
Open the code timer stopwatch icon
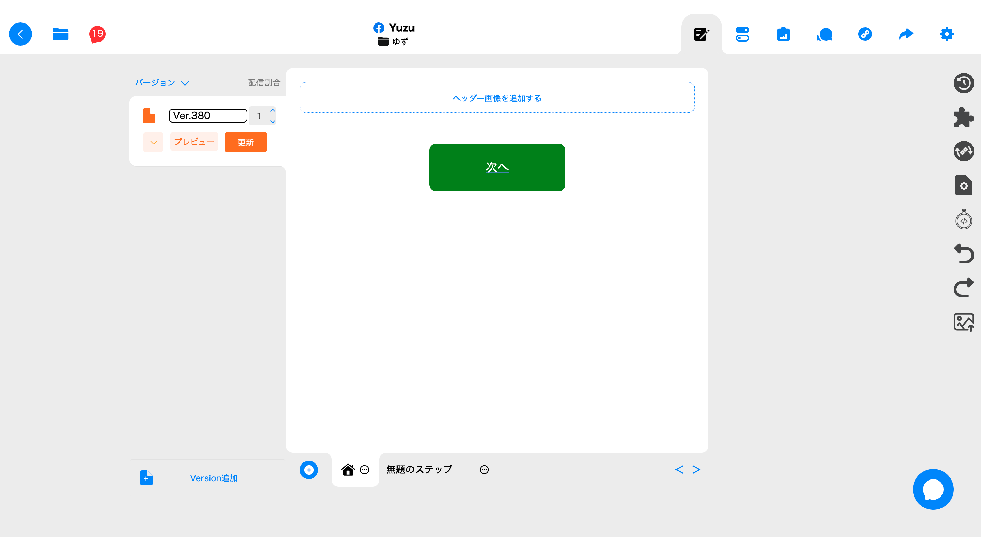pos(964,219)
